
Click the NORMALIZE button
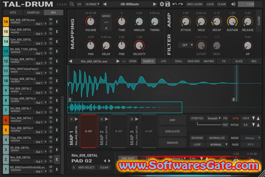pyautogui.click(x=217, y=138)
